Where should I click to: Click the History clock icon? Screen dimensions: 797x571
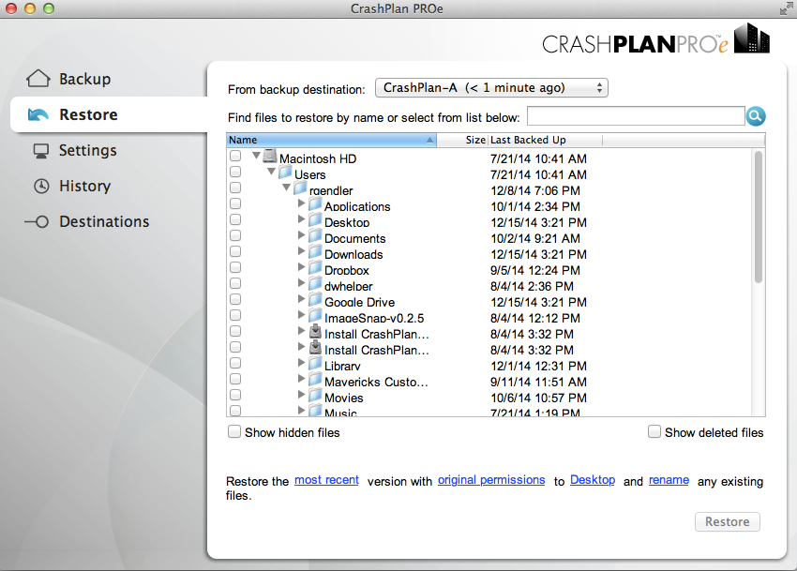click(41, 186)
